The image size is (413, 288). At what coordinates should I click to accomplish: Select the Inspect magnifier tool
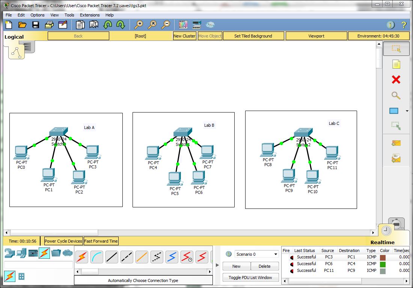coord(396,95)
